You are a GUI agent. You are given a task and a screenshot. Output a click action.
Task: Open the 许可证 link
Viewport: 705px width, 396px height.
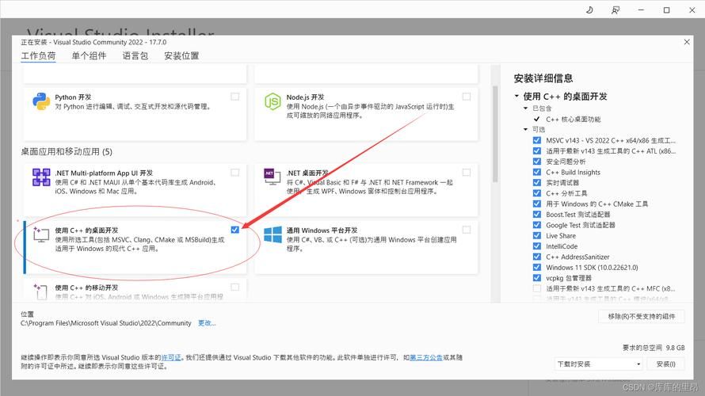[x=171, y=357]
